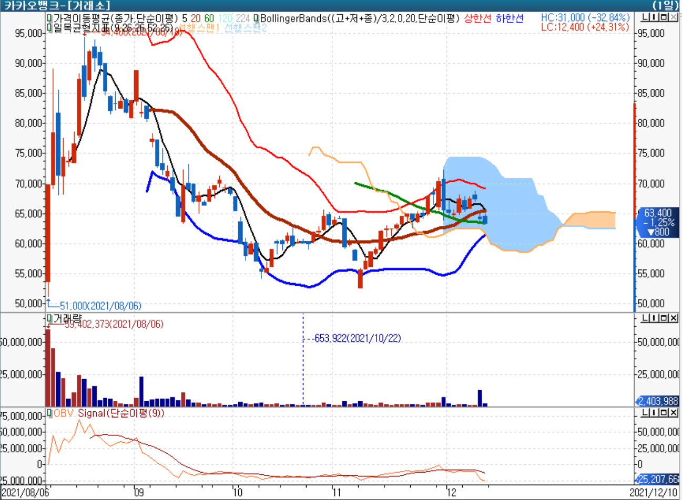The height and width of the screenshot is (500, 682).
Task: Click the Signal(단순이평(9)) label
Action: [x=121, y=413]
